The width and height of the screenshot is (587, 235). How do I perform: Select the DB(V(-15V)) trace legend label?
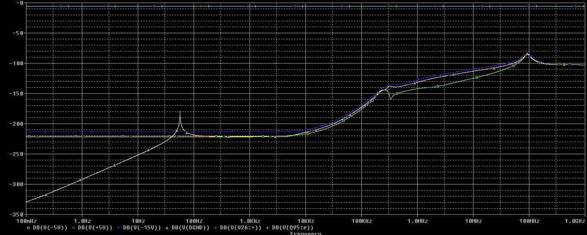pos(142,227)
